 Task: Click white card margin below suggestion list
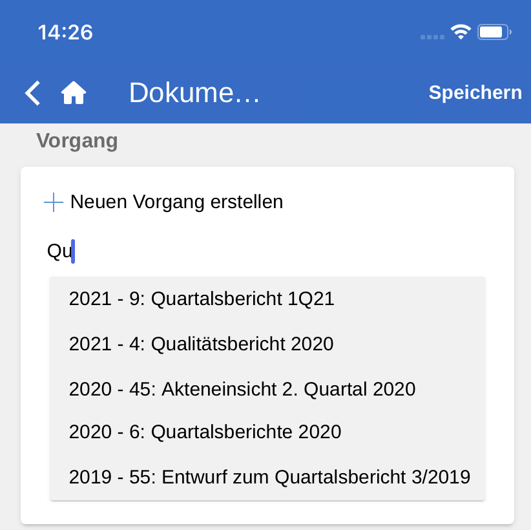(267, 512)
